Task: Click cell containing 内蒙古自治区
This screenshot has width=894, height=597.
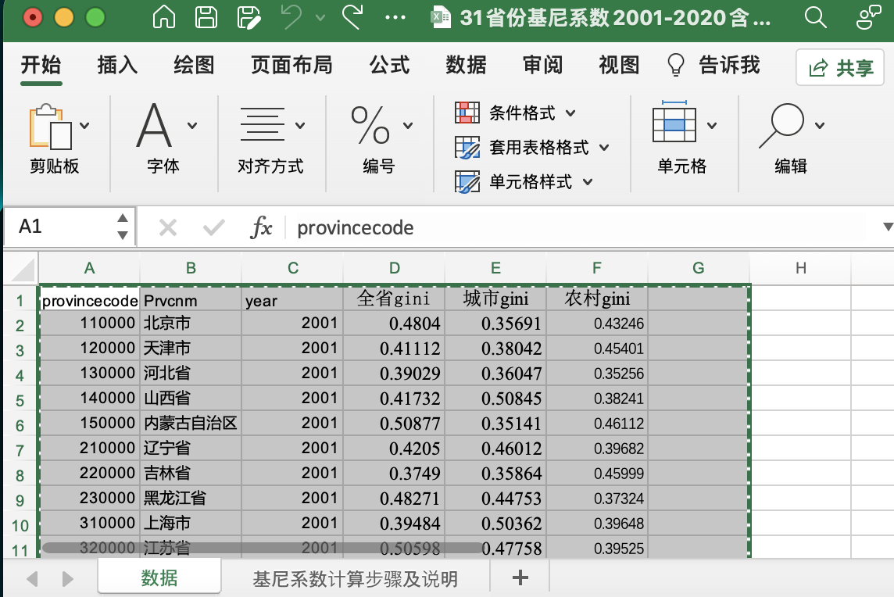Action: [191, 423]
